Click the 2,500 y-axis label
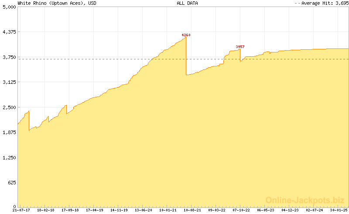This screenshot has height=214, width=349. tap(9, 107)
